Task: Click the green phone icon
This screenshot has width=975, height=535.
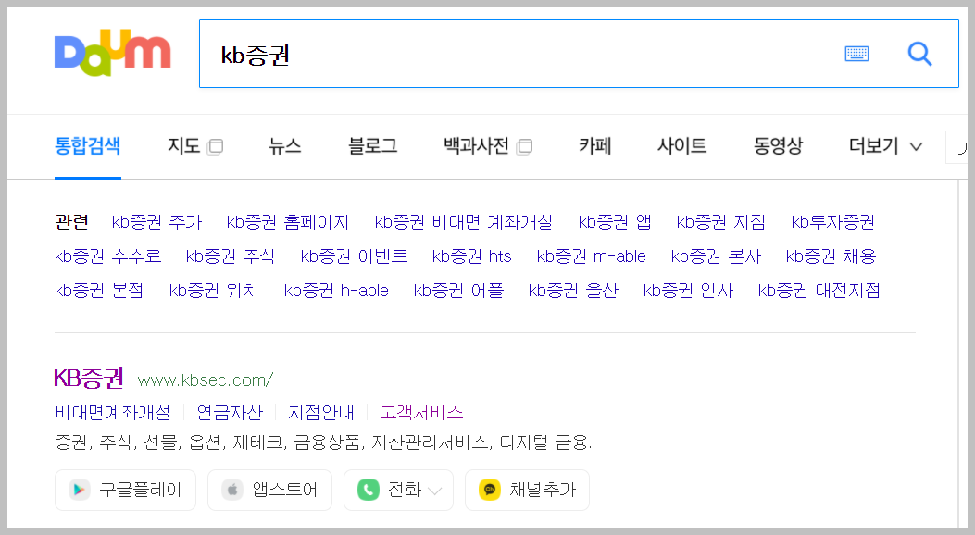Action: pyautogui.click(x=369, y=490)
